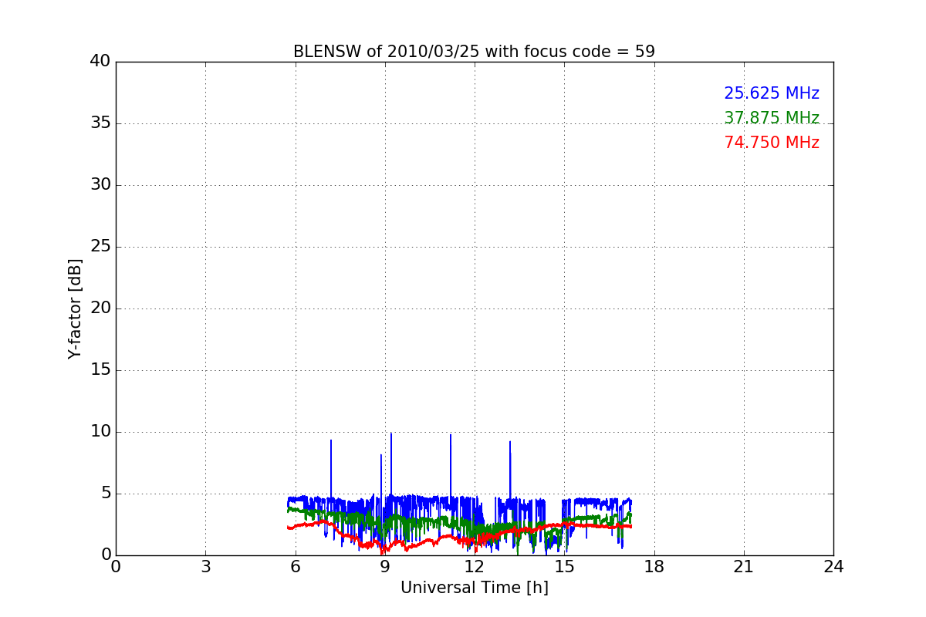Click the x-axis tick label 18

(x=654, y=567)
